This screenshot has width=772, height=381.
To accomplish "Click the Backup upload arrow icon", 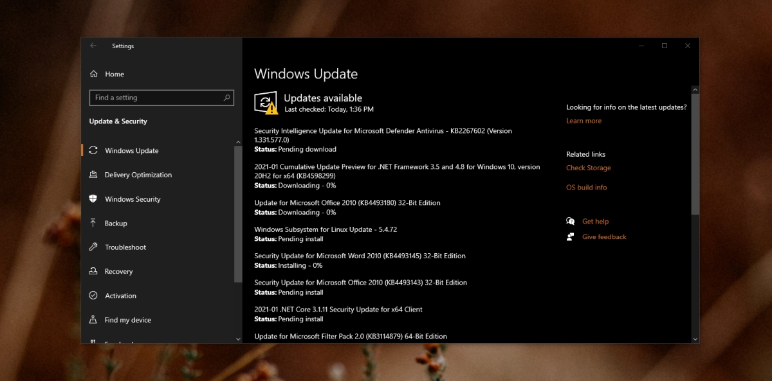I will [x=93, y=223].
